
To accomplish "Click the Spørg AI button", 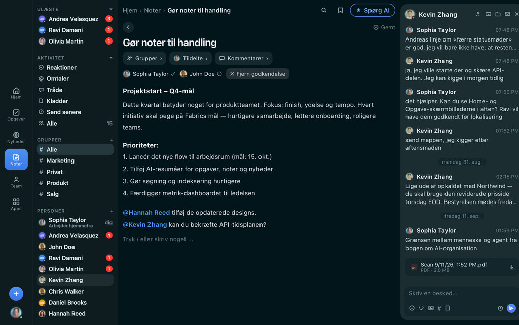I will click(373, 10).
